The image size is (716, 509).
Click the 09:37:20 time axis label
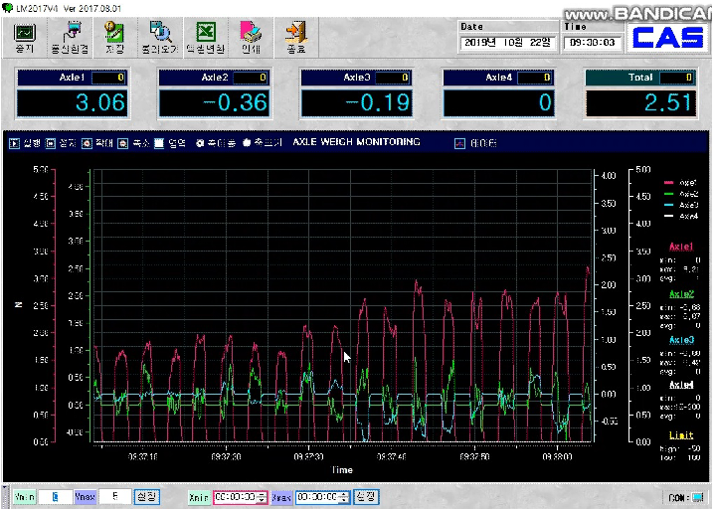[x=226, y=456]
